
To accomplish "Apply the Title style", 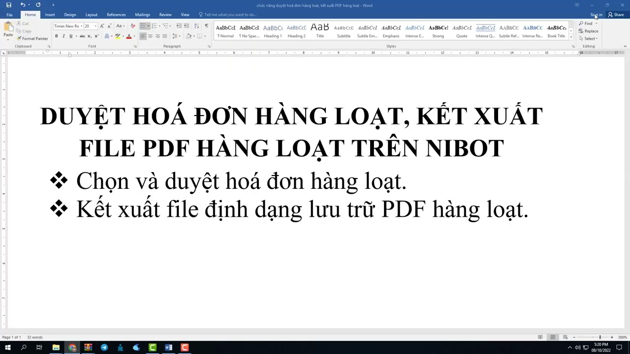I will (x=320, y=31).
